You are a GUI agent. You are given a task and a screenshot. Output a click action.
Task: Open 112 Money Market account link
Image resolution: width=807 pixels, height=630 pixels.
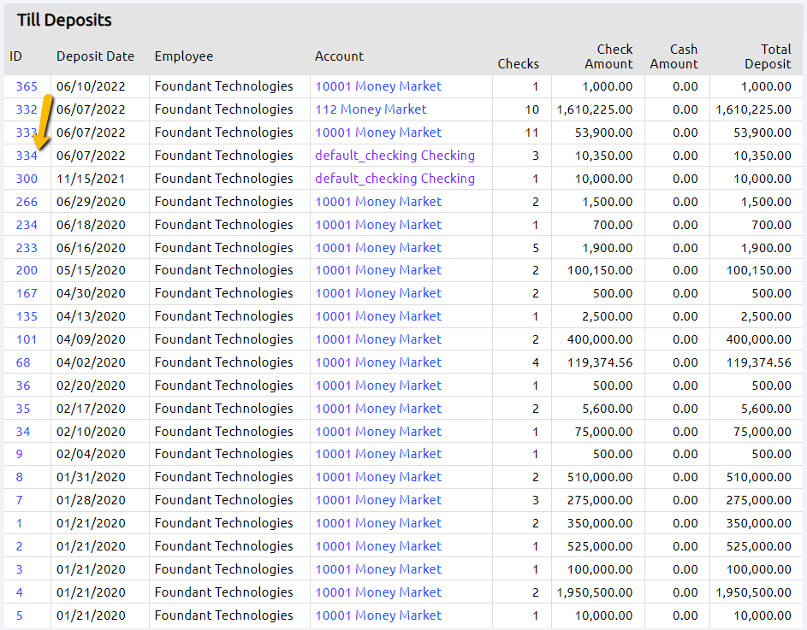tap(371, 109)
